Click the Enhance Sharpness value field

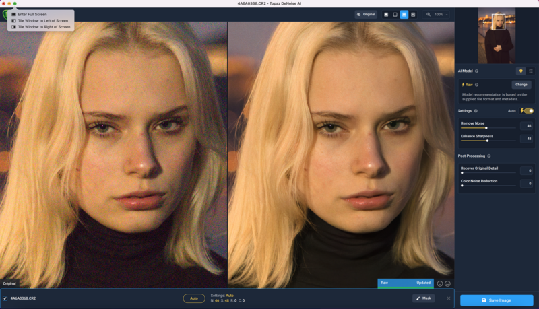click(526, 139)
